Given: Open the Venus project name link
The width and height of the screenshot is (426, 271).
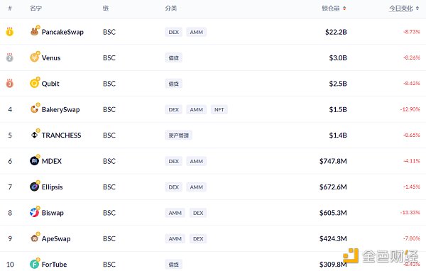Looking at the screenshot, I should pyautogui.click(x=51, y=58).
